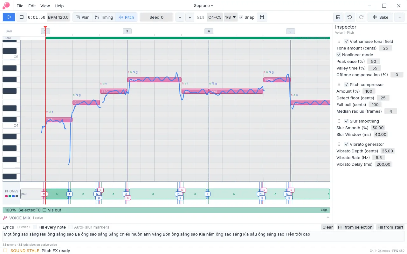Switch to the Plan tab
This screenshot has width=407, height=254.
coord(82,17)
